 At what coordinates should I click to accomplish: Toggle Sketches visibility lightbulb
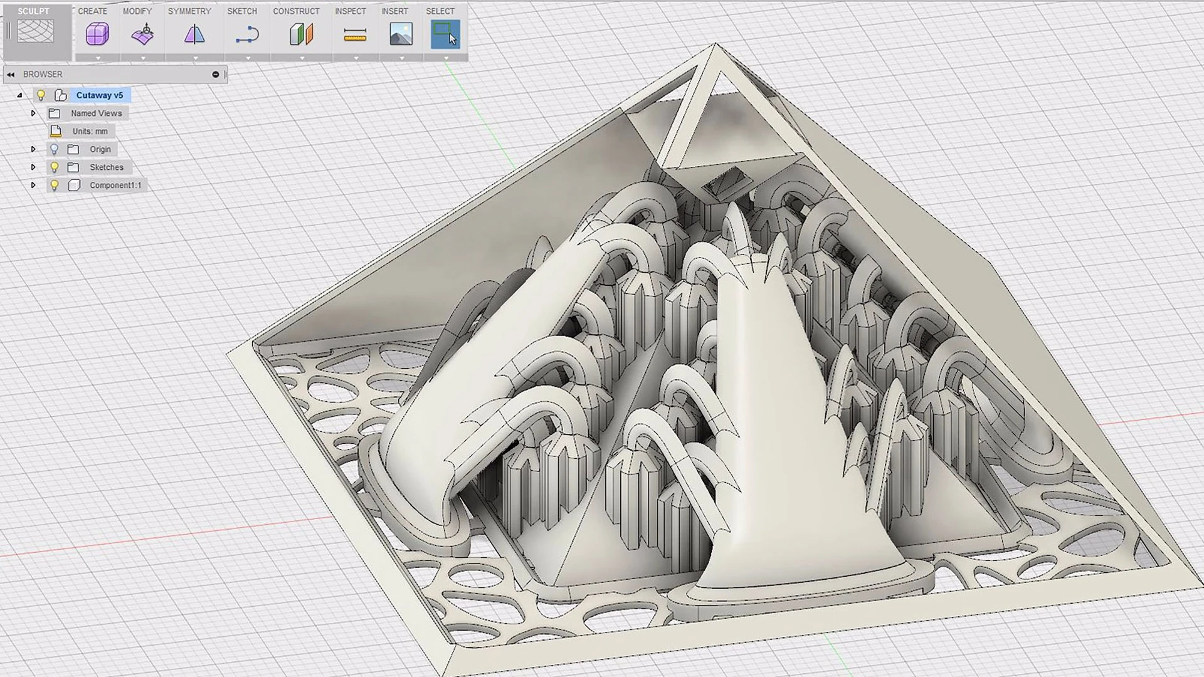pyautogui.click(x=55, y=167)
